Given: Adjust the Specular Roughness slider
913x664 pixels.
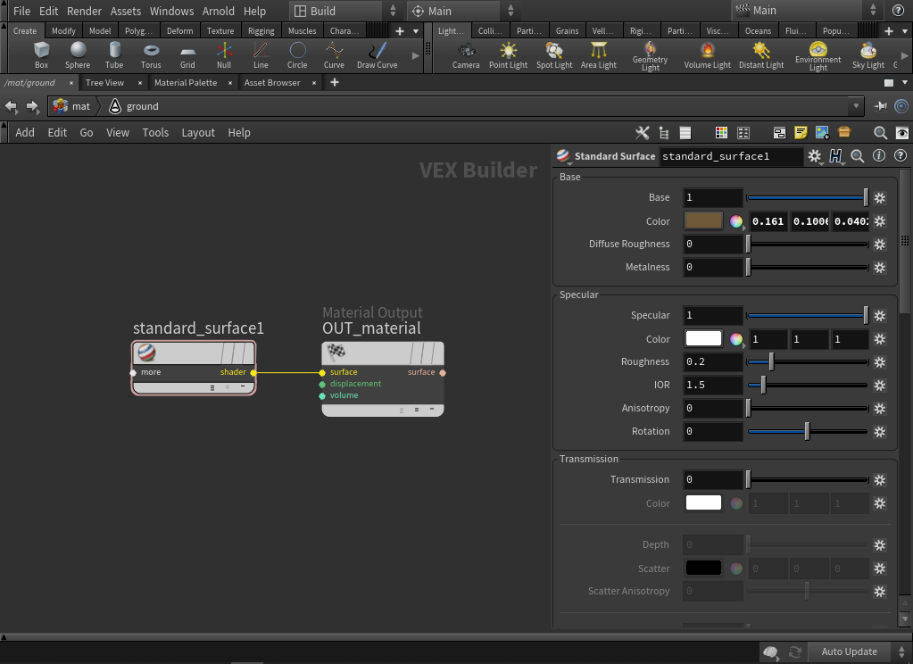Looking at the screenshot, I should [809, 361].
